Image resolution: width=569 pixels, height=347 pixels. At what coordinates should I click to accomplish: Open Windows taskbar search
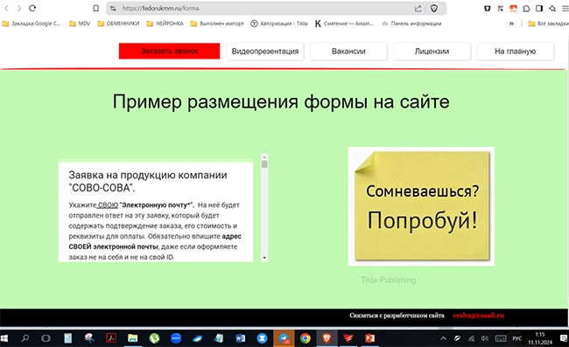pyautogui.click(x=25, y=338)
